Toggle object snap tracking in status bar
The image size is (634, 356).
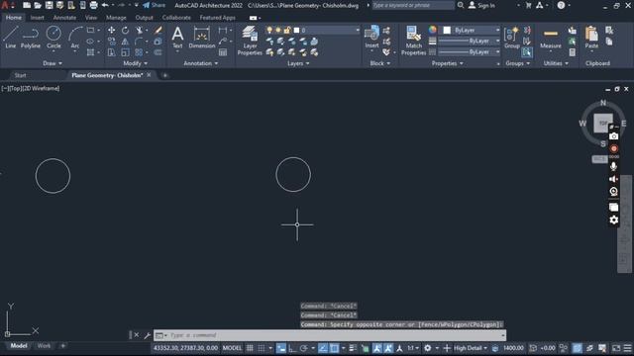click(323, 348)
